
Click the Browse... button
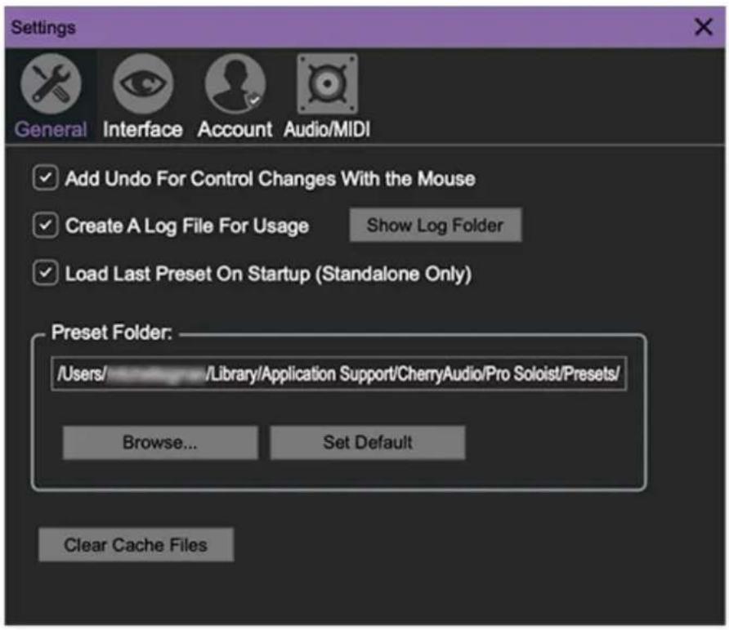160,442
